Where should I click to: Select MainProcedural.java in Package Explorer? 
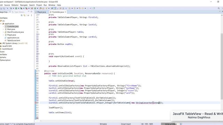click(15, 32)
